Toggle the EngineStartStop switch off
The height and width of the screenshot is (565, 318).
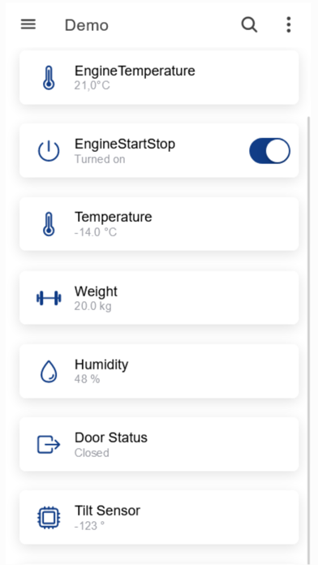[x=270, y=151]
